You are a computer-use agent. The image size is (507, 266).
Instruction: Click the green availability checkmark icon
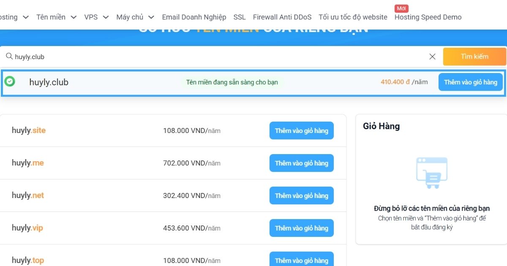click(x=10, y=81)
